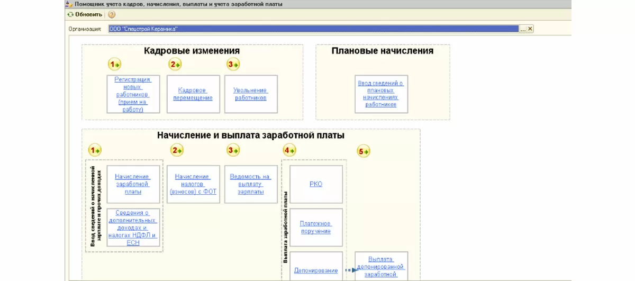Open Ввод сведений о плановых начислениях работников
The height and width of the screenshot is (281, 635).
point(381,94)
